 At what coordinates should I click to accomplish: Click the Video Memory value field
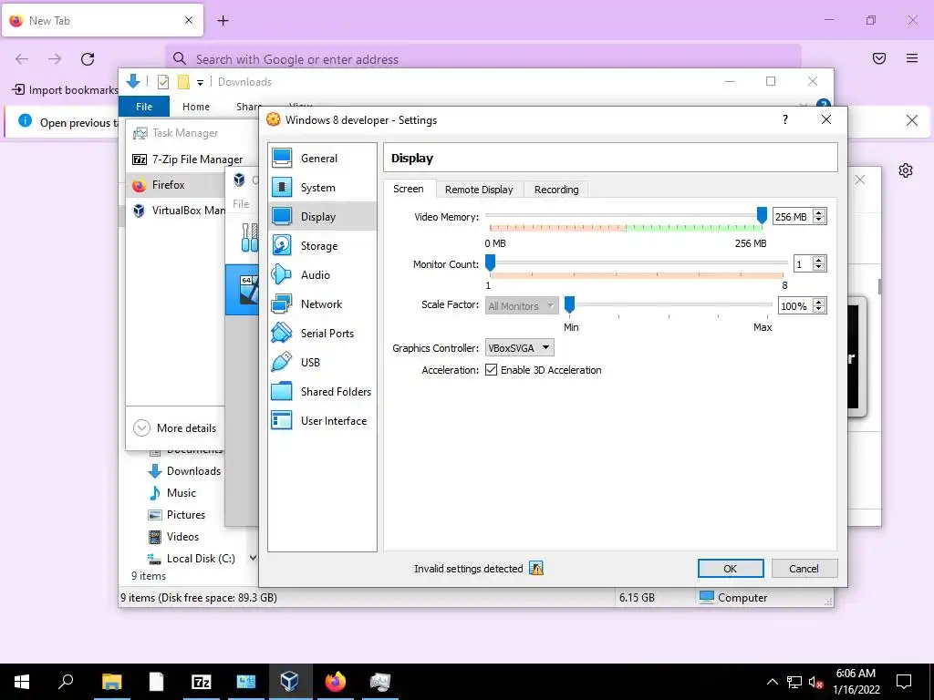tap(793, 217)
